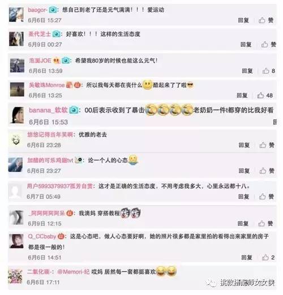283x295 pixels.
Task: Open @Memori-纪 mention link
Action: 73,272
